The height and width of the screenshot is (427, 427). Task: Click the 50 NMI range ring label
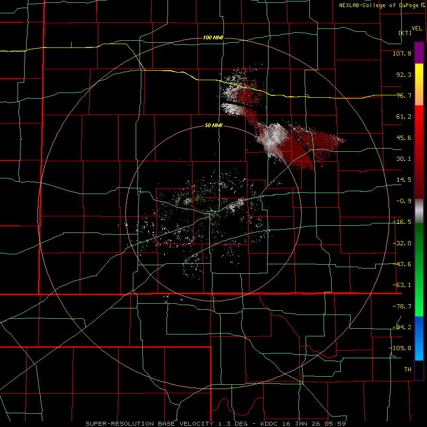point(213,126)
